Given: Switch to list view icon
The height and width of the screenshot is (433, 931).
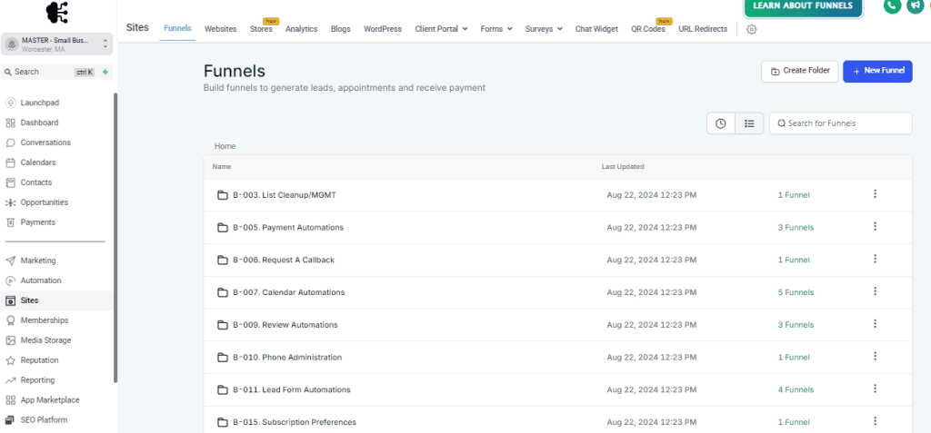Looking at the screenshot, I should pyautogui.click(x=749, y=123).
